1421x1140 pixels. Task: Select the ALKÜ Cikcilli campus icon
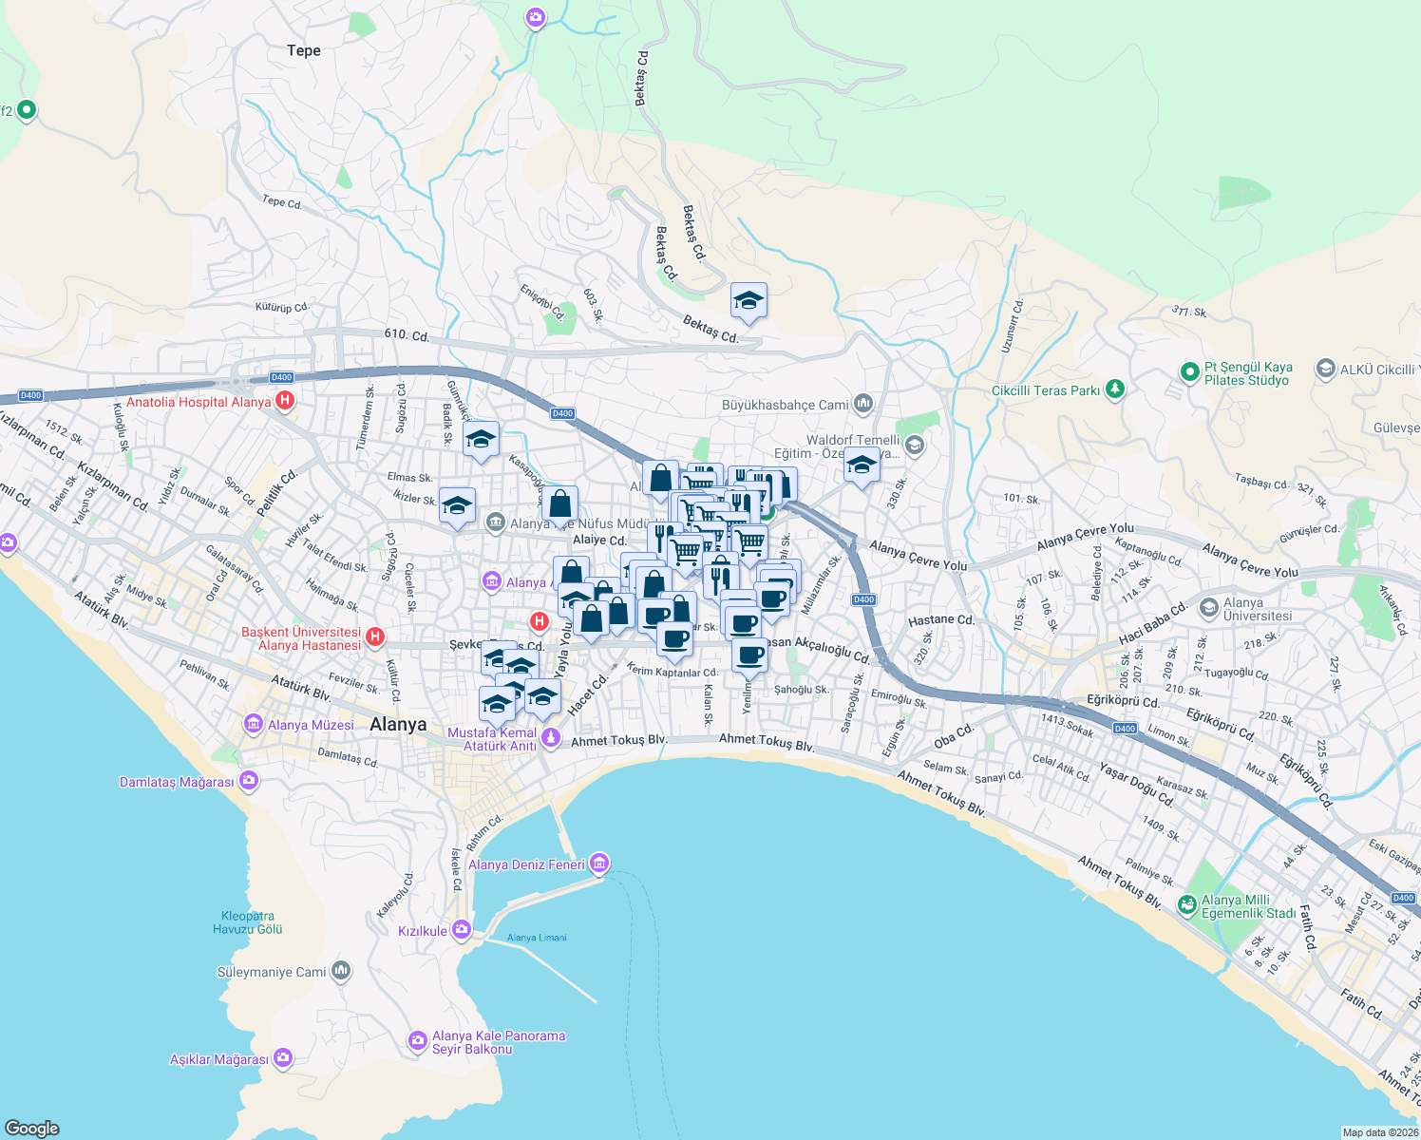pyautogui.click(x=1327, y=370)
